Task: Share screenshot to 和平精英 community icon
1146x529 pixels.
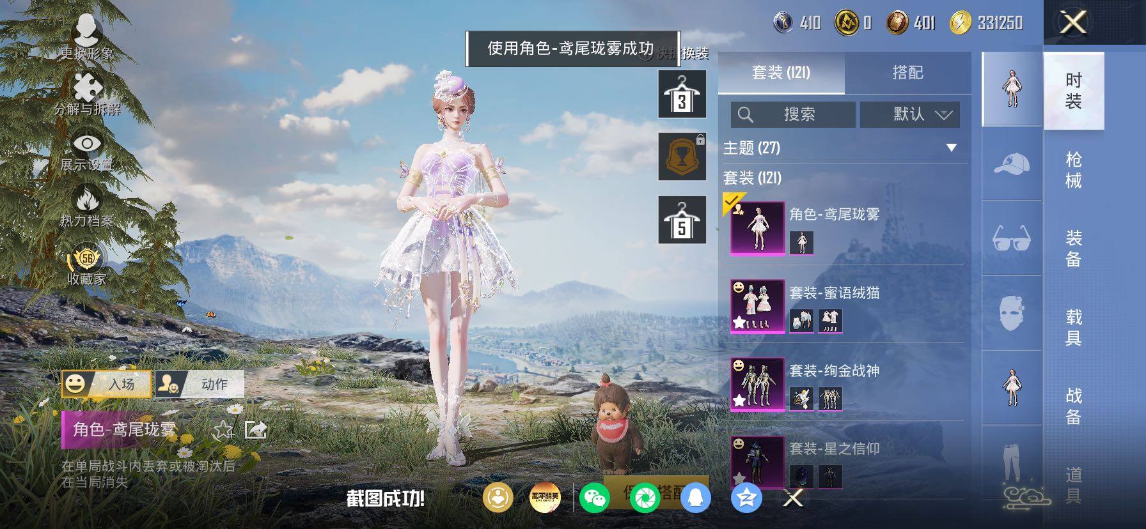Action: pos(546,498)
